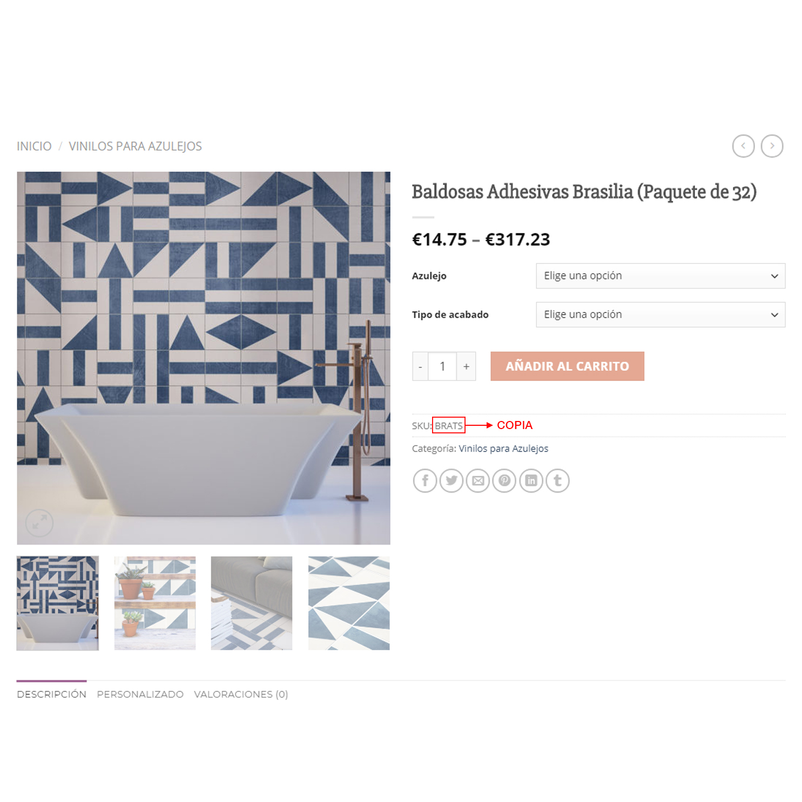
Task: Add product with Añadir al carrito
Action: point(567,366)
